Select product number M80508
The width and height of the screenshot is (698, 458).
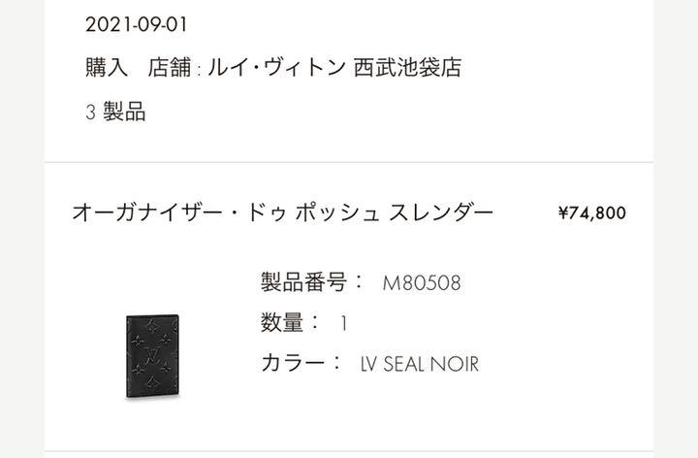coord(422,283)
